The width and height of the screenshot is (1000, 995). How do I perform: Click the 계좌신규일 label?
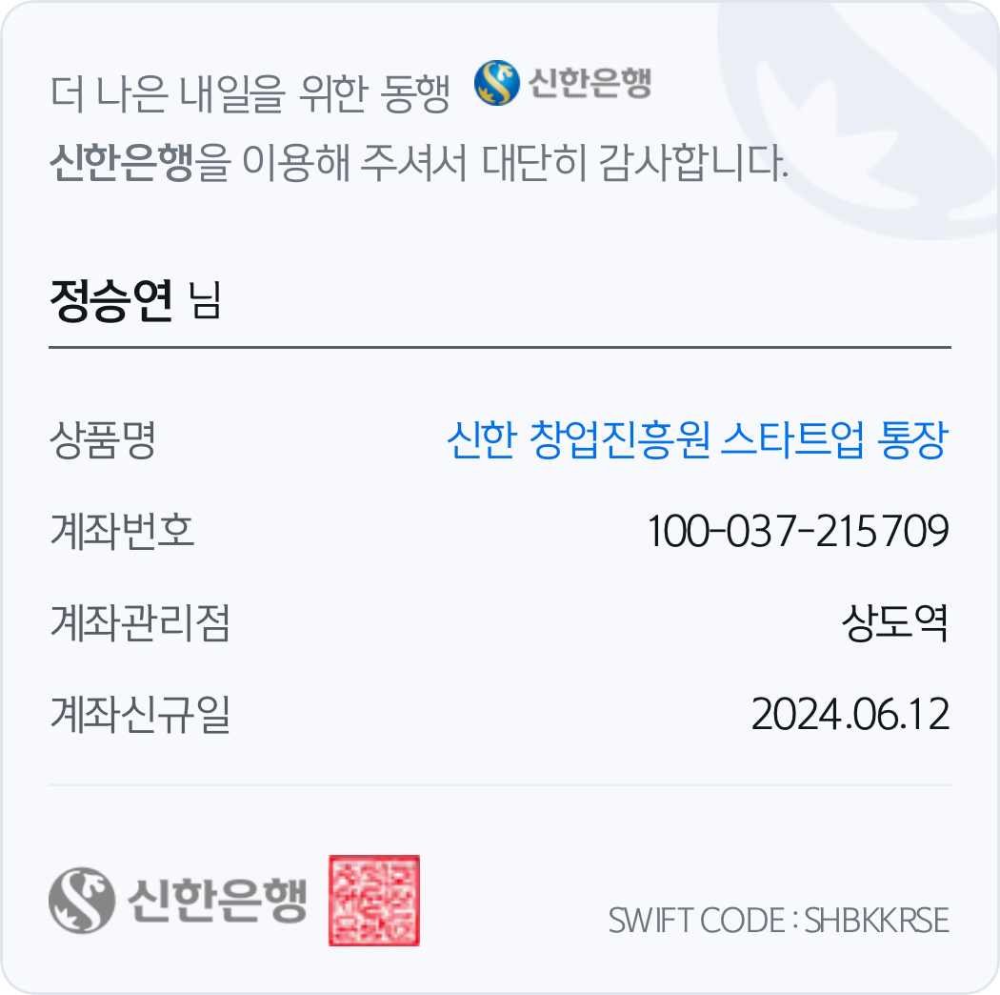140,714
